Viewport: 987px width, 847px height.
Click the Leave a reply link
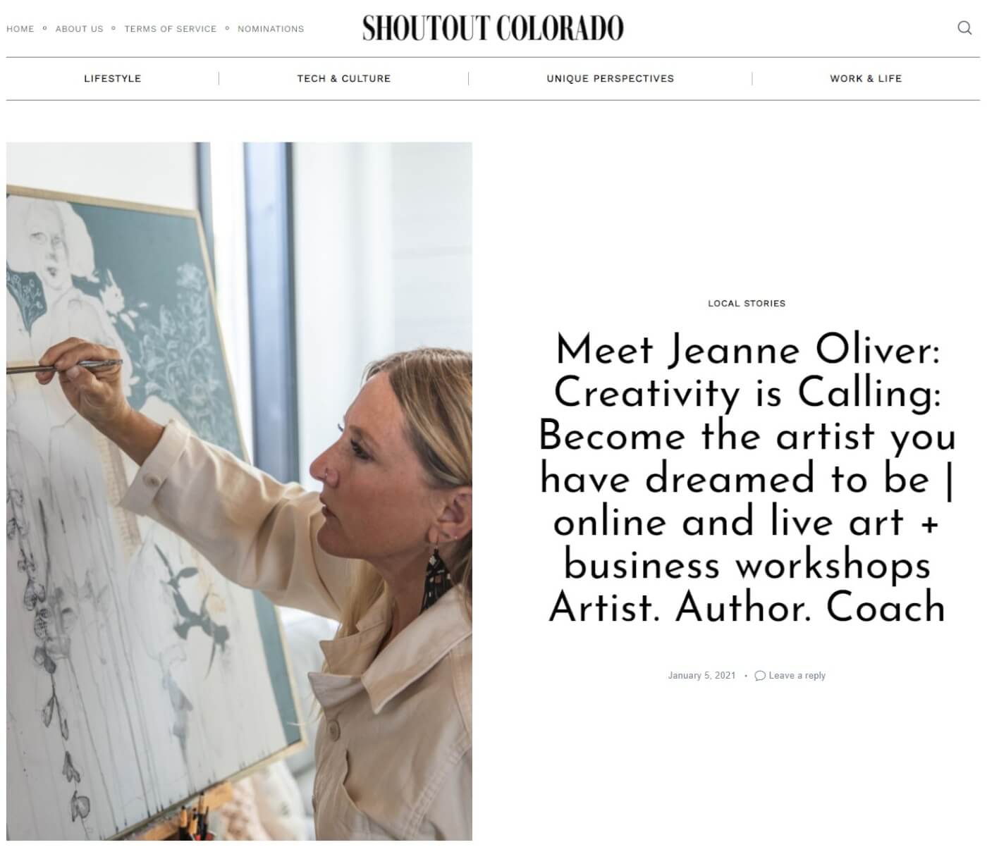pyautogui.click(x=797, y=676)
